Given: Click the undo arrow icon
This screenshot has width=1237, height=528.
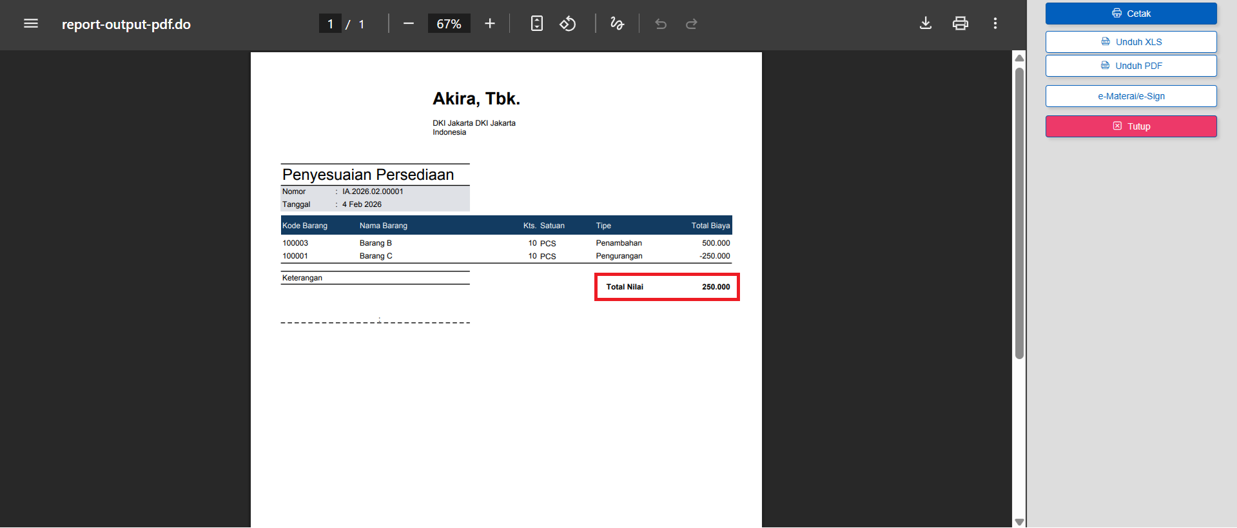Looking at the screenshot, I should (x=661, y=24).
